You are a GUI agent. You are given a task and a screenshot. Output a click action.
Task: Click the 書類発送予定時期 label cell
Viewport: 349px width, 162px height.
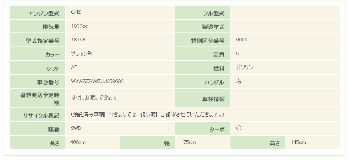[x=38, y=99]
